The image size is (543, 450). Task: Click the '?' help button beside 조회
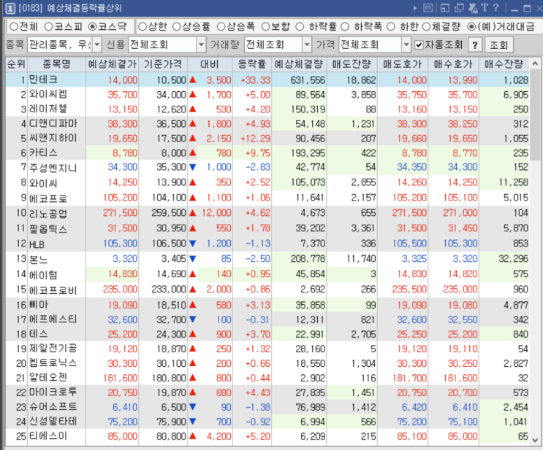pyautogui.click(x=475, y=45)
